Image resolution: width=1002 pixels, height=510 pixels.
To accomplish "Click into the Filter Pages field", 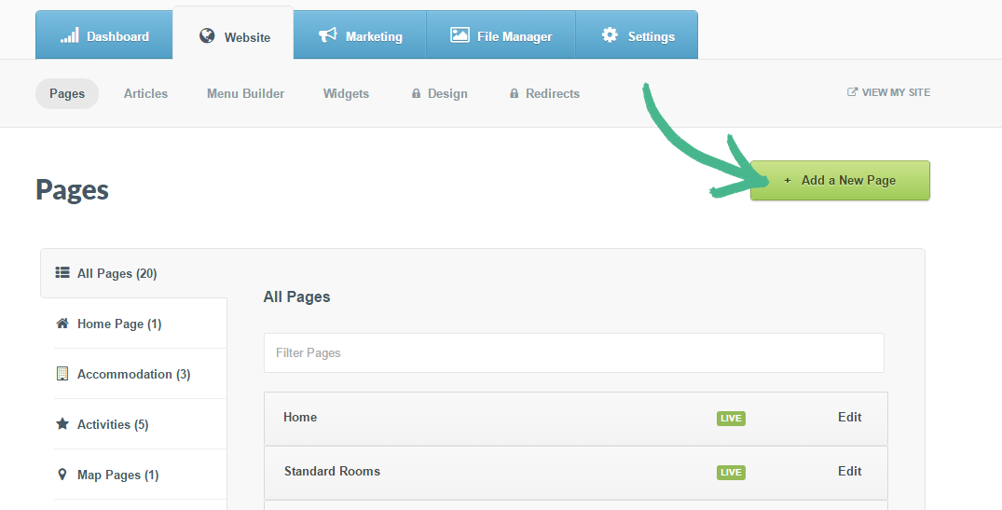I will (573, 353).
